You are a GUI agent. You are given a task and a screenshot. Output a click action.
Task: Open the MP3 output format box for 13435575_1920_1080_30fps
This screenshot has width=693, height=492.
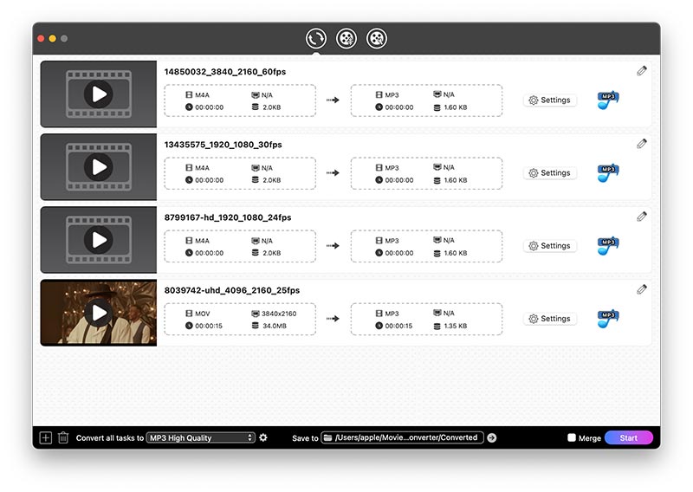tap(426, 173)
